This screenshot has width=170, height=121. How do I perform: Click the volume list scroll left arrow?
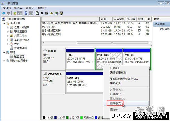(43, 43)
